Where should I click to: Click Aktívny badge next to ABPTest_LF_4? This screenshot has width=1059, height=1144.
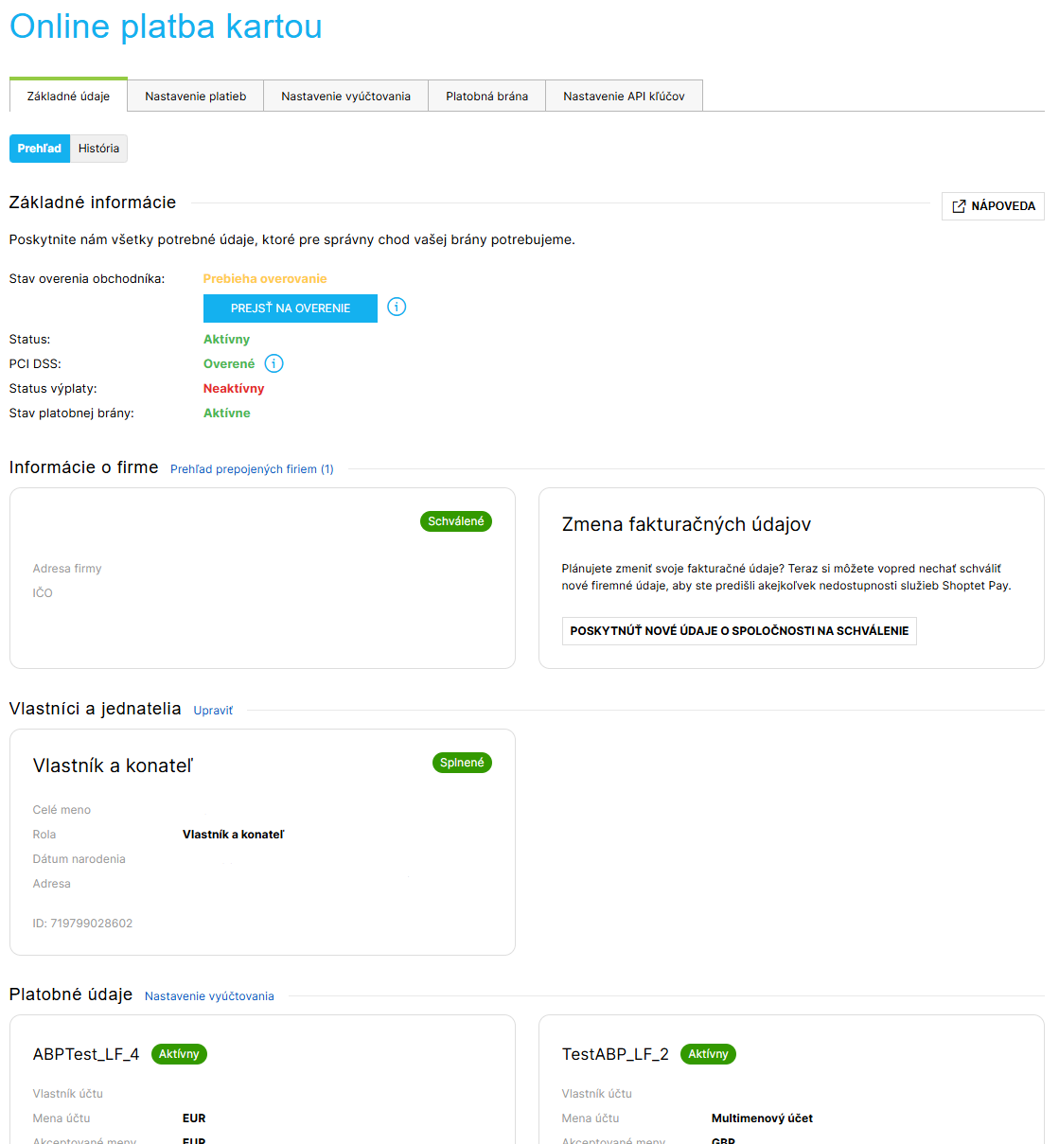(179, 1054)
